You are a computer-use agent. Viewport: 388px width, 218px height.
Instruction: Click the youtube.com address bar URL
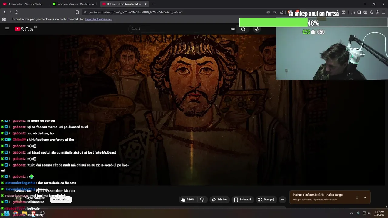point(136,12)
